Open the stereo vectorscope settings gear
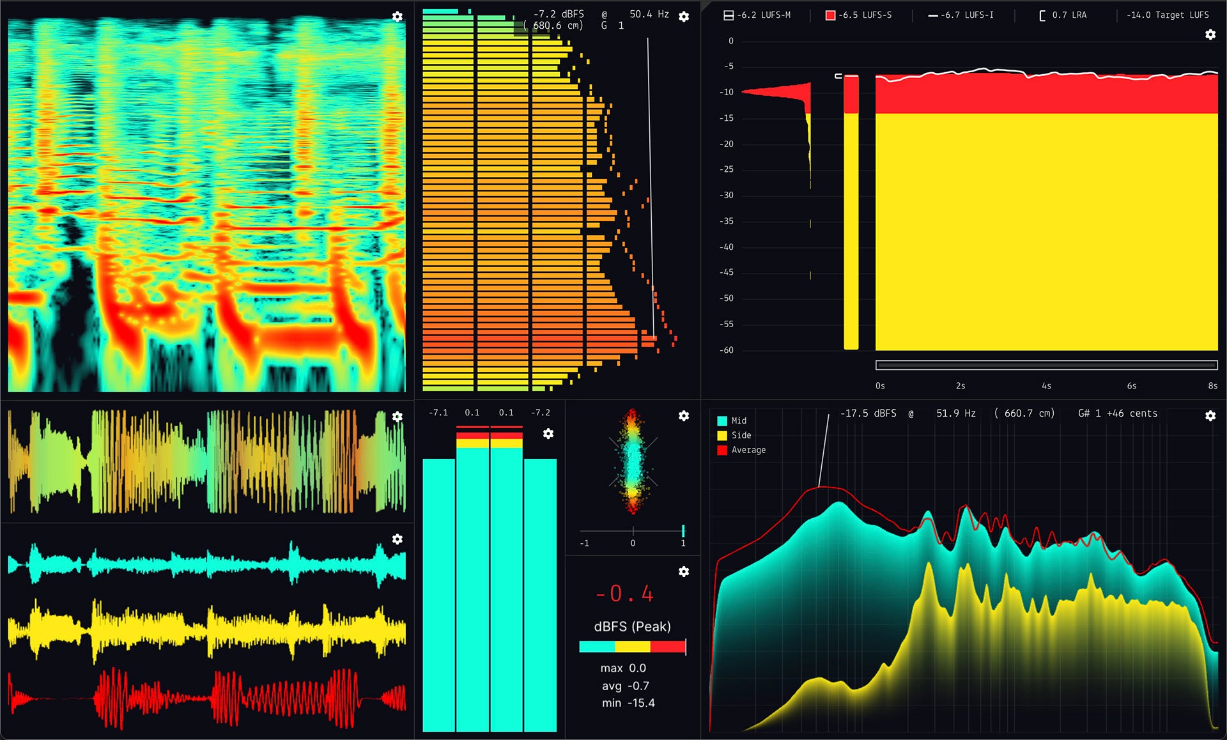The height and width of the screenshot is (740, 1227). pyautogui.click(x=684, y=416)
